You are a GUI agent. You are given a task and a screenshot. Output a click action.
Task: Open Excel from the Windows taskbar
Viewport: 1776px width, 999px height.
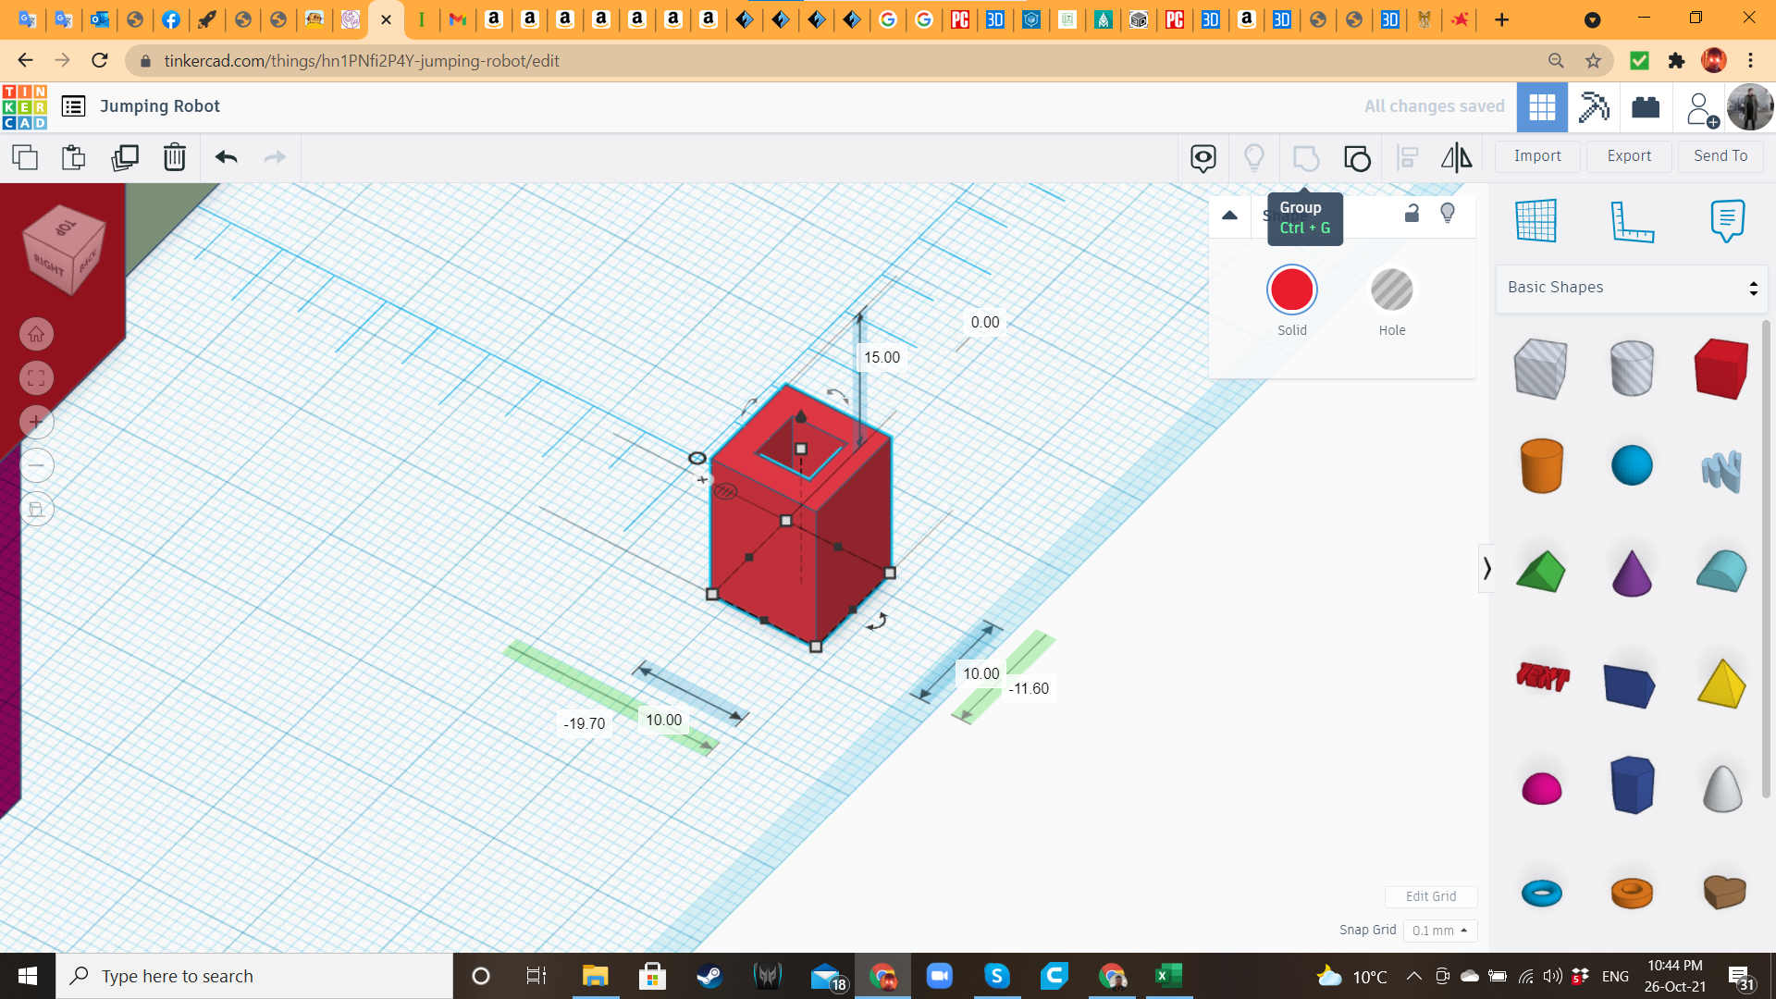click(x=1168, y=976)
